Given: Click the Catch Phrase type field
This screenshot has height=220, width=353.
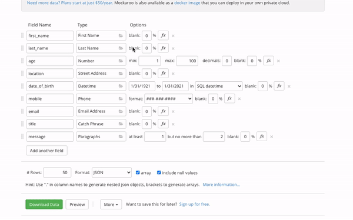Looking at the screenshot, I should pyautogui.click(x=101, y=124).
